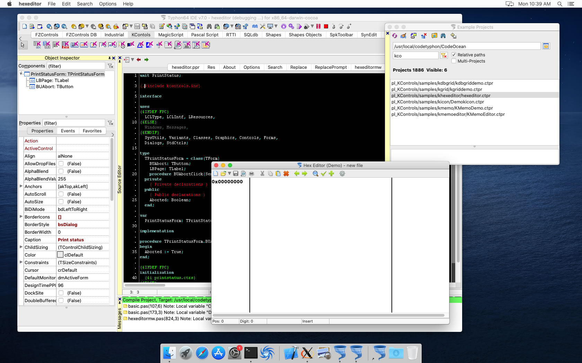Click the browse folder icon beside CodeOcean path
The image size is (582, 363).
point(546,46)
